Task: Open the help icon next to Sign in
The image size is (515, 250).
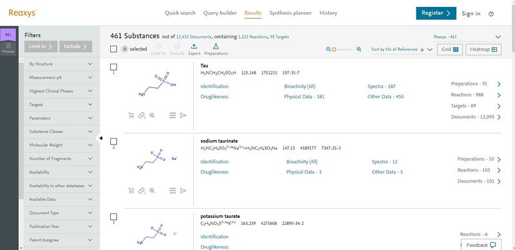Action: 491,13
